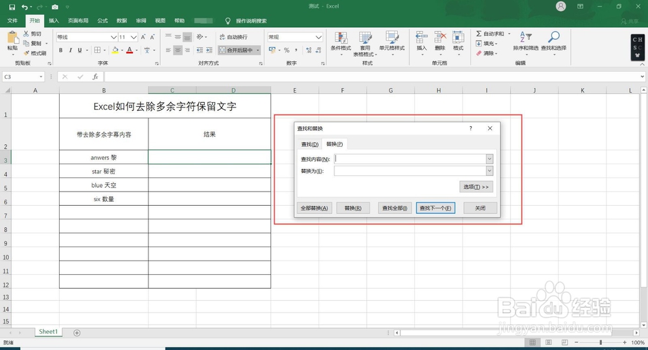
Task: Open the Clear (清除) eraser menu
Action: [x=487, y=53]
